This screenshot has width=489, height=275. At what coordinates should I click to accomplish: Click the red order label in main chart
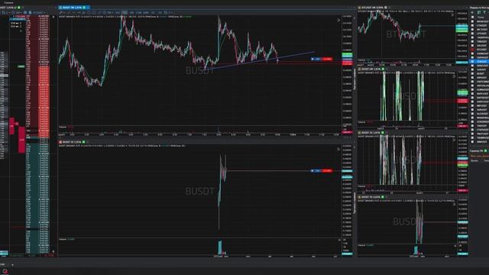tap(327, 59)
